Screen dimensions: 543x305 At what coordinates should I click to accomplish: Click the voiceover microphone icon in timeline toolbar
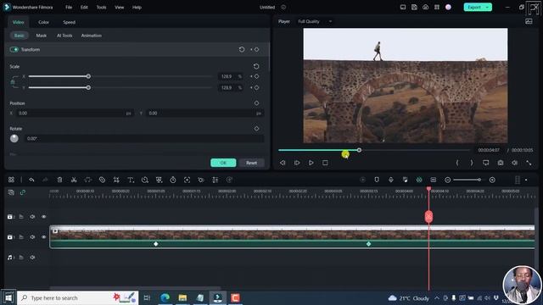pos(391,180)
